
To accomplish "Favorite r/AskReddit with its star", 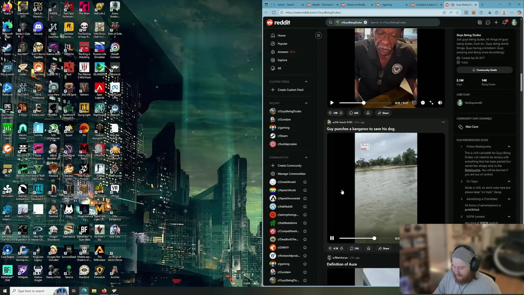I will point(305,206).
